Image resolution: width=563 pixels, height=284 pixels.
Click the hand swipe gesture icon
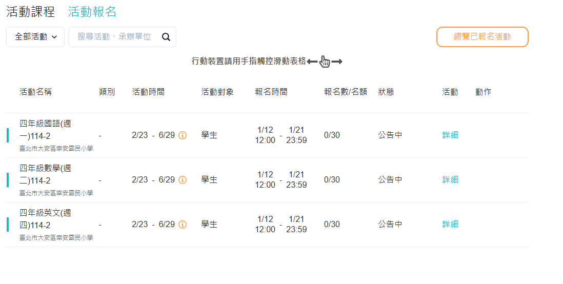[x=325, y=62]
